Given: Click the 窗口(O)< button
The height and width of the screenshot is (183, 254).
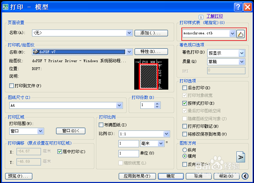Looking at the screenshot, I should 71,131.
